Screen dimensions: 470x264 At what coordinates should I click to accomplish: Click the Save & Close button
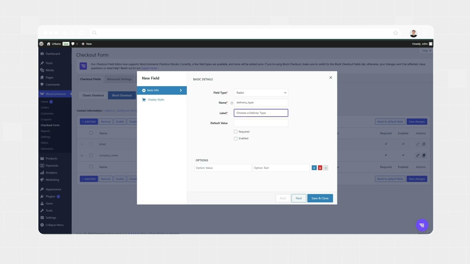coord(320,198)
